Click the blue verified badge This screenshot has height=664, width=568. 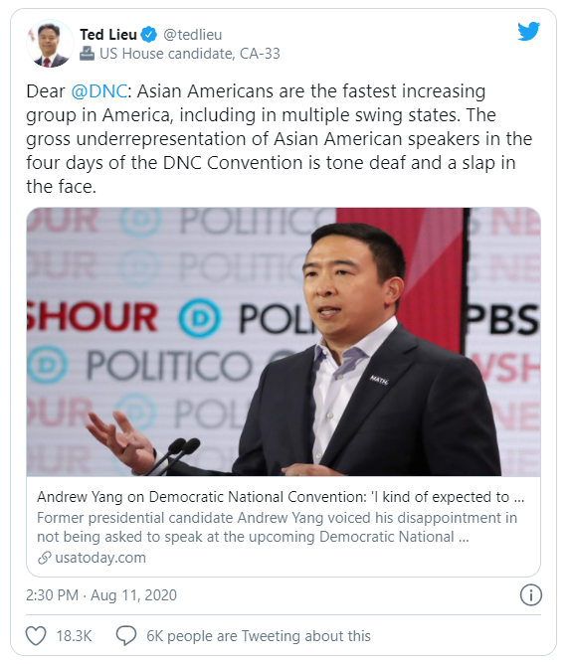pos(149,35)
